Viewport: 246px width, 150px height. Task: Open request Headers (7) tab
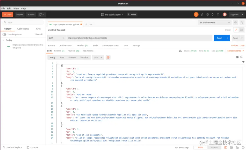tap(82, 45)
